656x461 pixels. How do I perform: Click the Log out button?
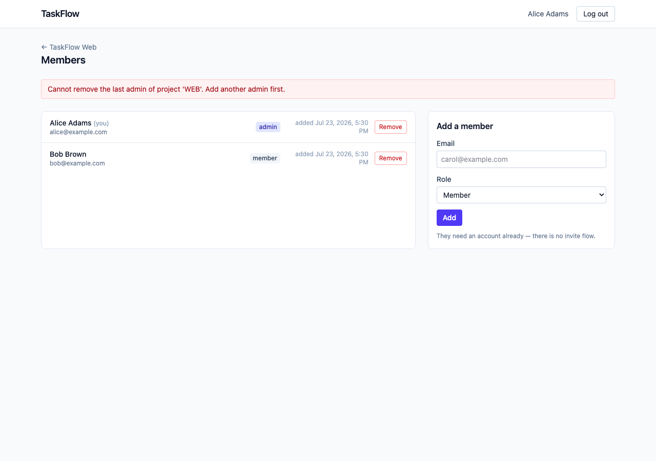point(596,14)
